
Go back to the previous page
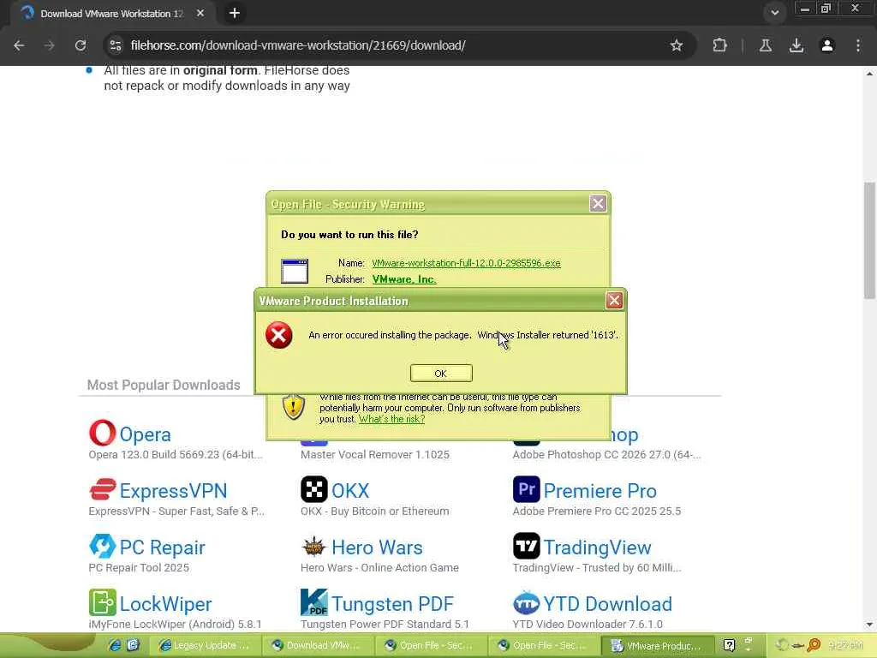click(x=19, y=45)
